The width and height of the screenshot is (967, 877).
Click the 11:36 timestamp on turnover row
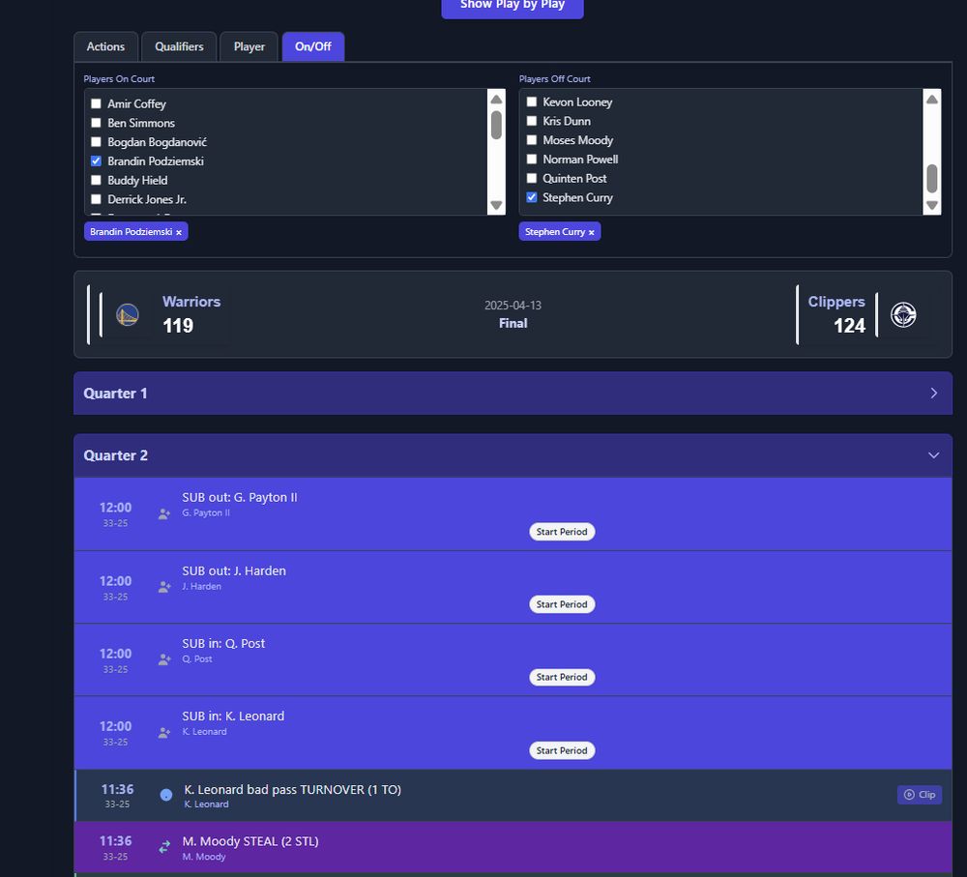(x=117, y=789)
